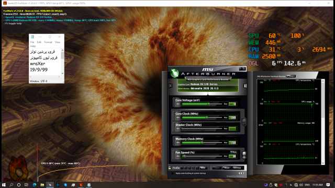Click the network globe tray icon

[x=296, y=185]
